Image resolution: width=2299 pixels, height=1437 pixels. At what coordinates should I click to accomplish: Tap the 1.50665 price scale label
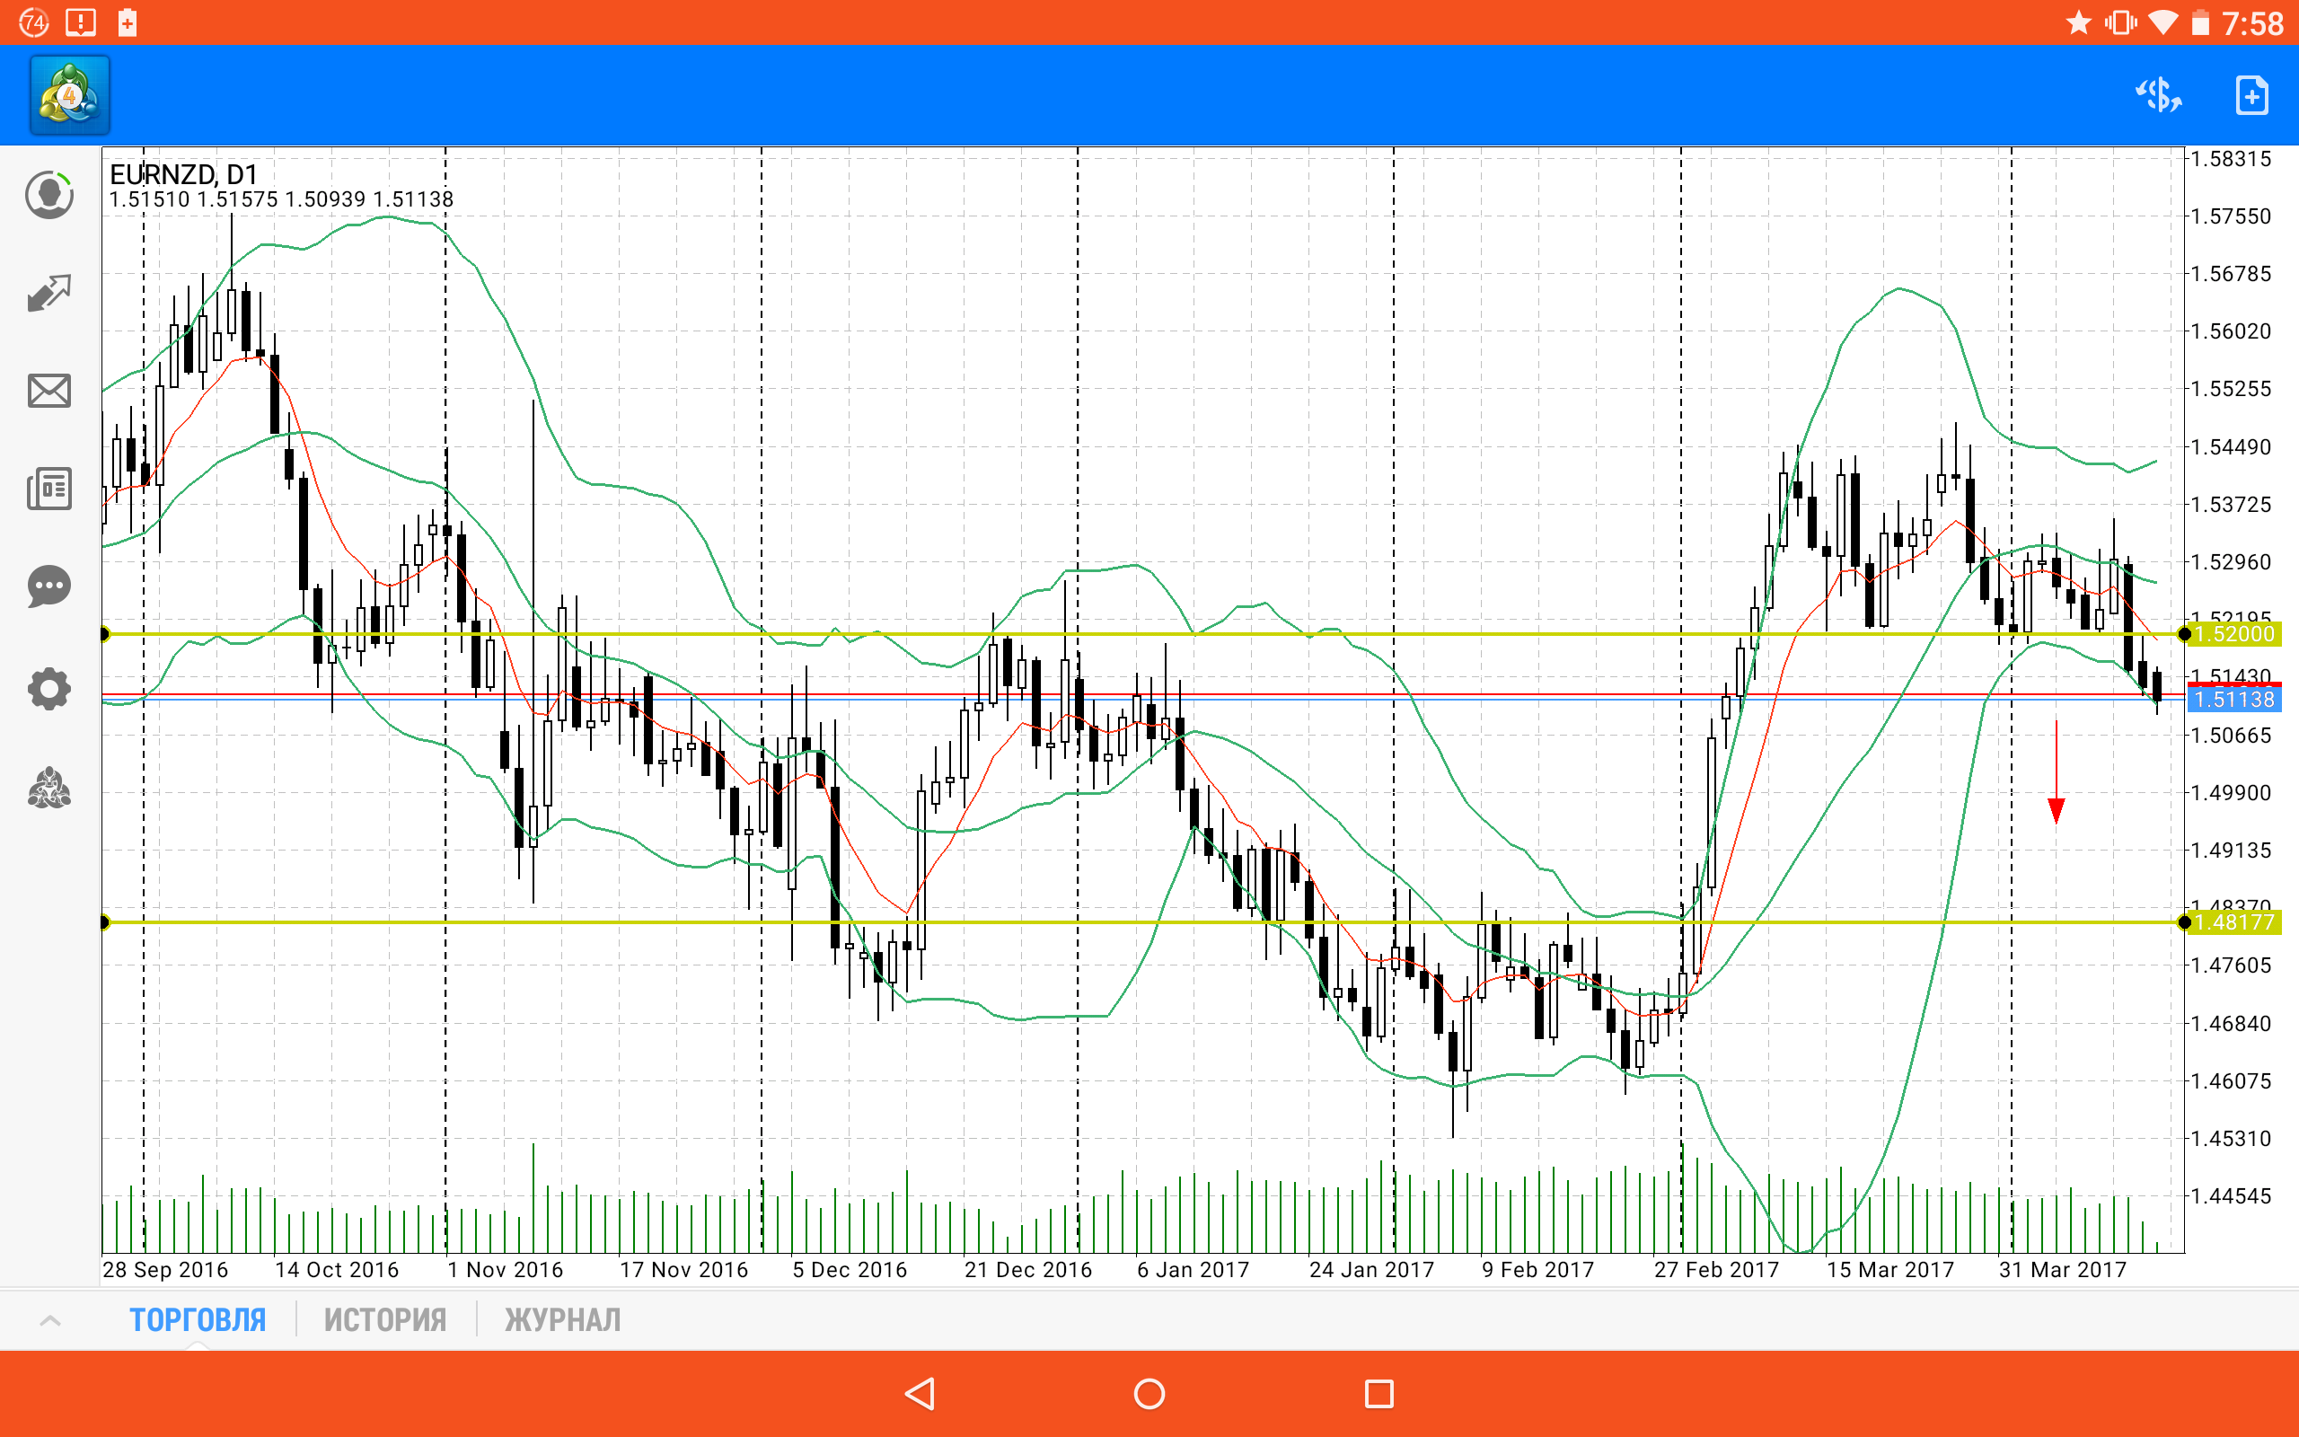(x=2231, y=735)
